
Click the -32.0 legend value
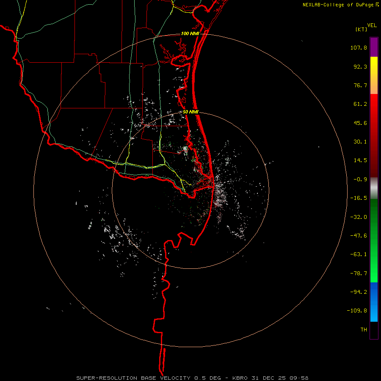pyautogui.click(x=359, y=217)
